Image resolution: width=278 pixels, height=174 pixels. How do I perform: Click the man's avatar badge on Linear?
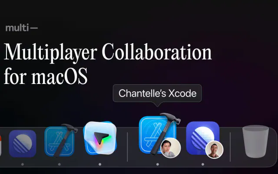(214, 150)
